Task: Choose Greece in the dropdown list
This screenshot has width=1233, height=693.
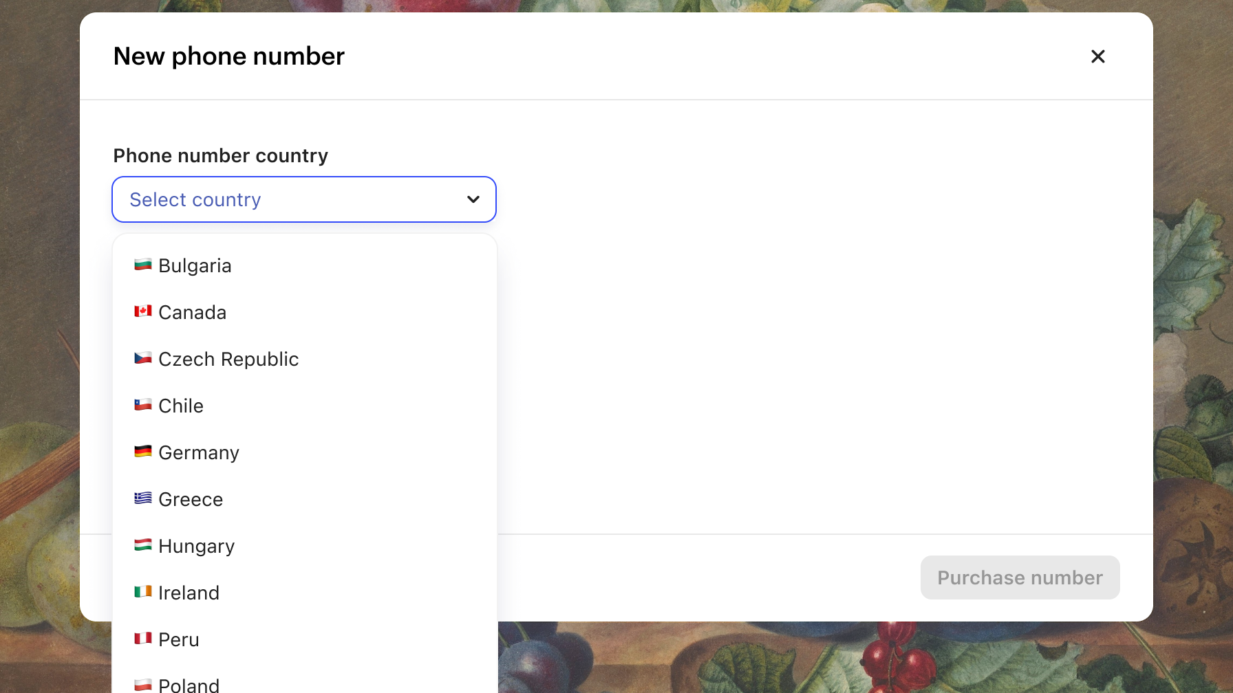Action: [191, 500]
